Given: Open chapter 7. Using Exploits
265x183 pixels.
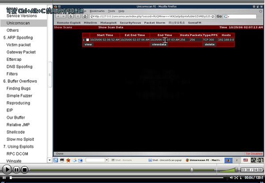Looking at the screenshot, I should click(18, 146).
